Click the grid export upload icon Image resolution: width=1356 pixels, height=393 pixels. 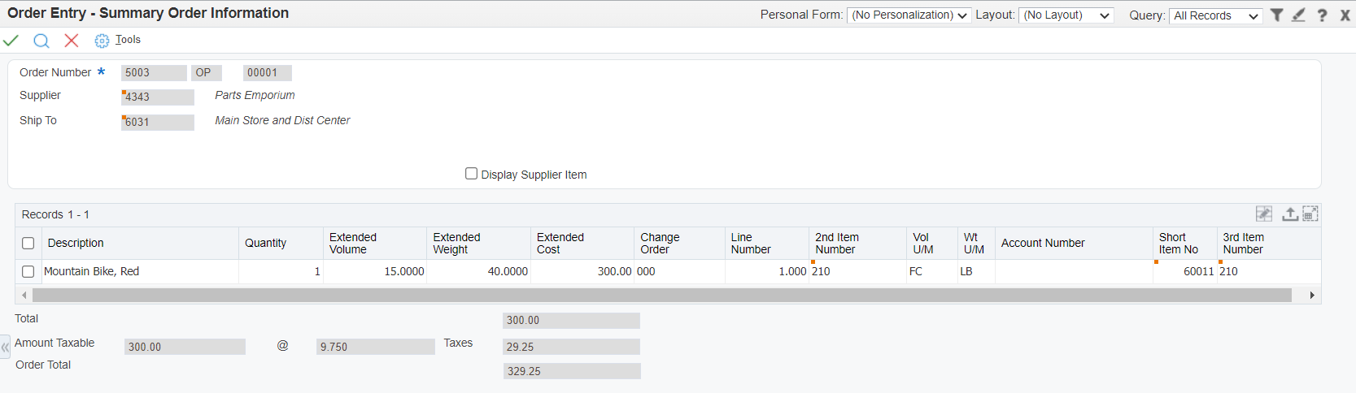1290,214
